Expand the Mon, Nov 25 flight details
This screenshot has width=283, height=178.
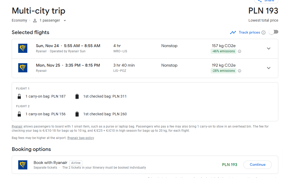(x=269, y=68)
